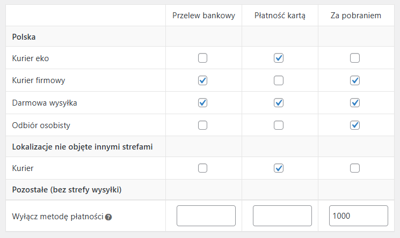Uncheck Przelew bankowy for Kurier firmowy
Image resolution: width=400 pixels, height=238 pixels.
(x=202, y=80)
